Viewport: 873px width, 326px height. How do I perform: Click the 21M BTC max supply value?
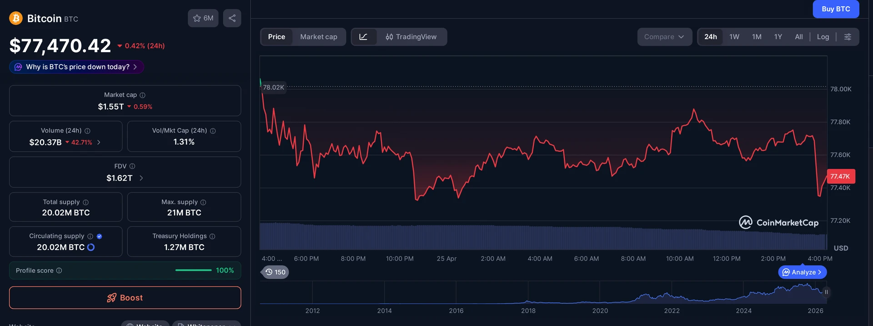coord(184,212)
